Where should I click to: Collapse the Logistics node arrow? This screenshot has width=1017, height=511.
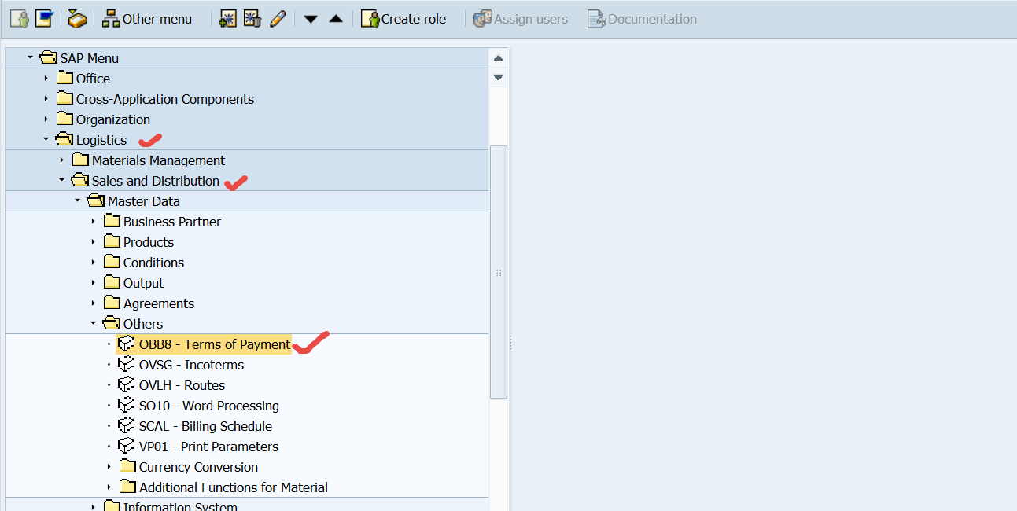[46, 139]
